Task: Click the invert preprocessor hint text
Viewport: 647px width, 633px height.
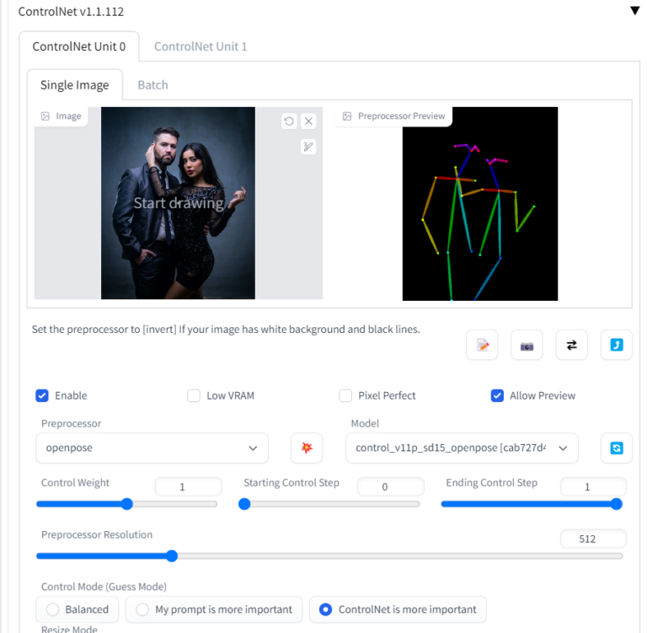Action: (x=226, y=329)
